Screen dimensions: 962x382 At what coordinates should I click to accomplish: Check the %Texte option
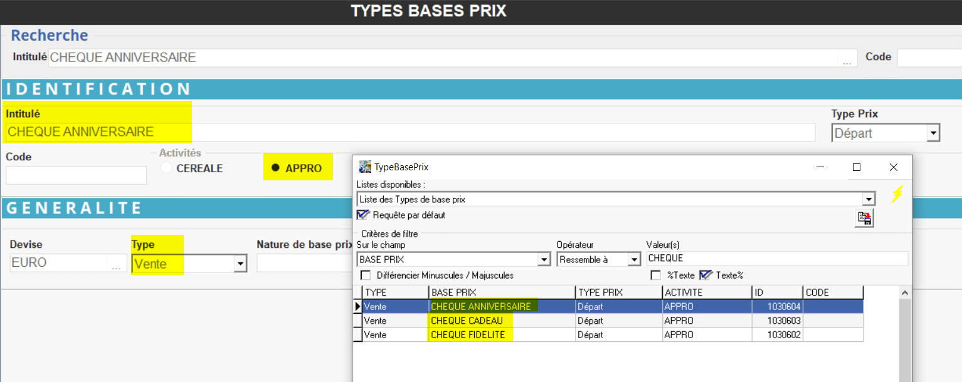tap(656, 276)
